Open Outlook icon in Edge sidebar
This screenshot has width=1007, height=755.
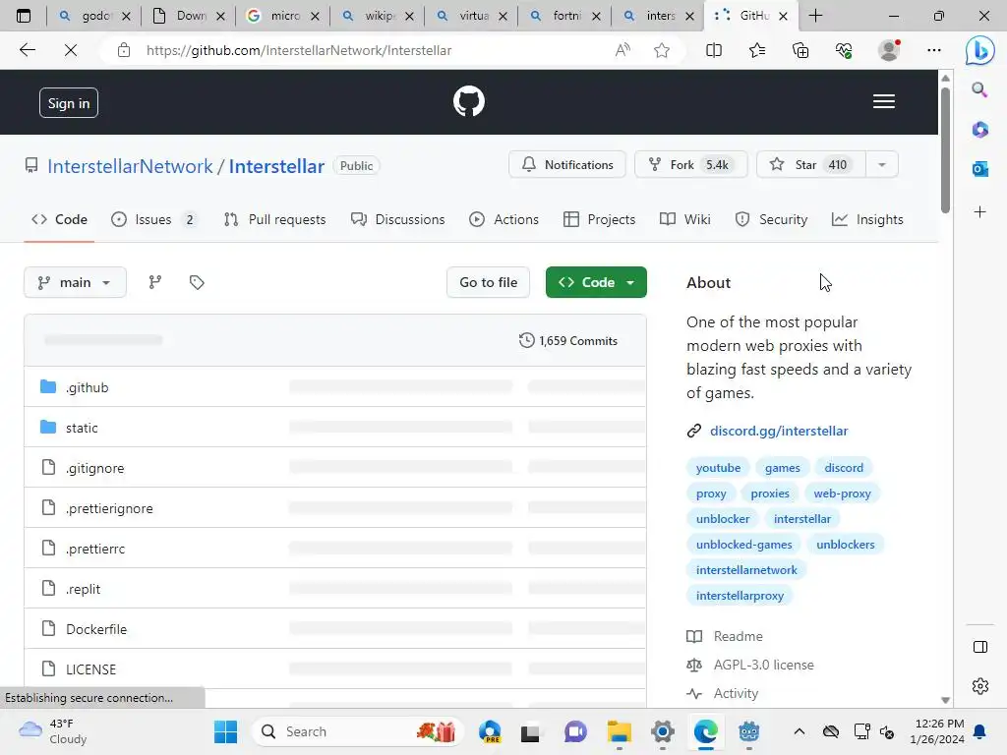[979, 169]
